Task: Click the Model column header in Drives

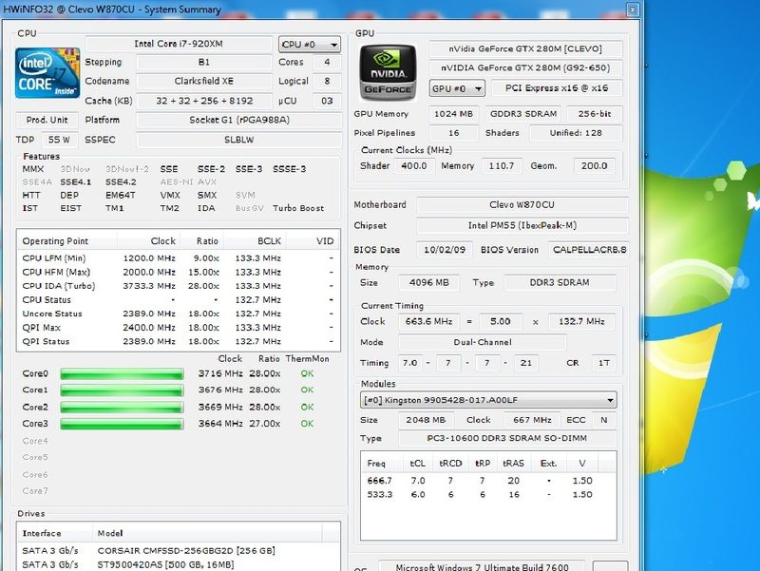Action: click(x=207, y=533)
